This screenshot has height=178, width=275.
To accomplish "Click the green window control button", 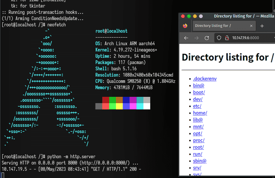I will (189, 16).
